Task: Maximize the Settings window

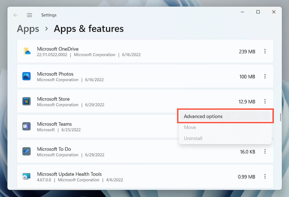Action: click(x=258, y=12)
